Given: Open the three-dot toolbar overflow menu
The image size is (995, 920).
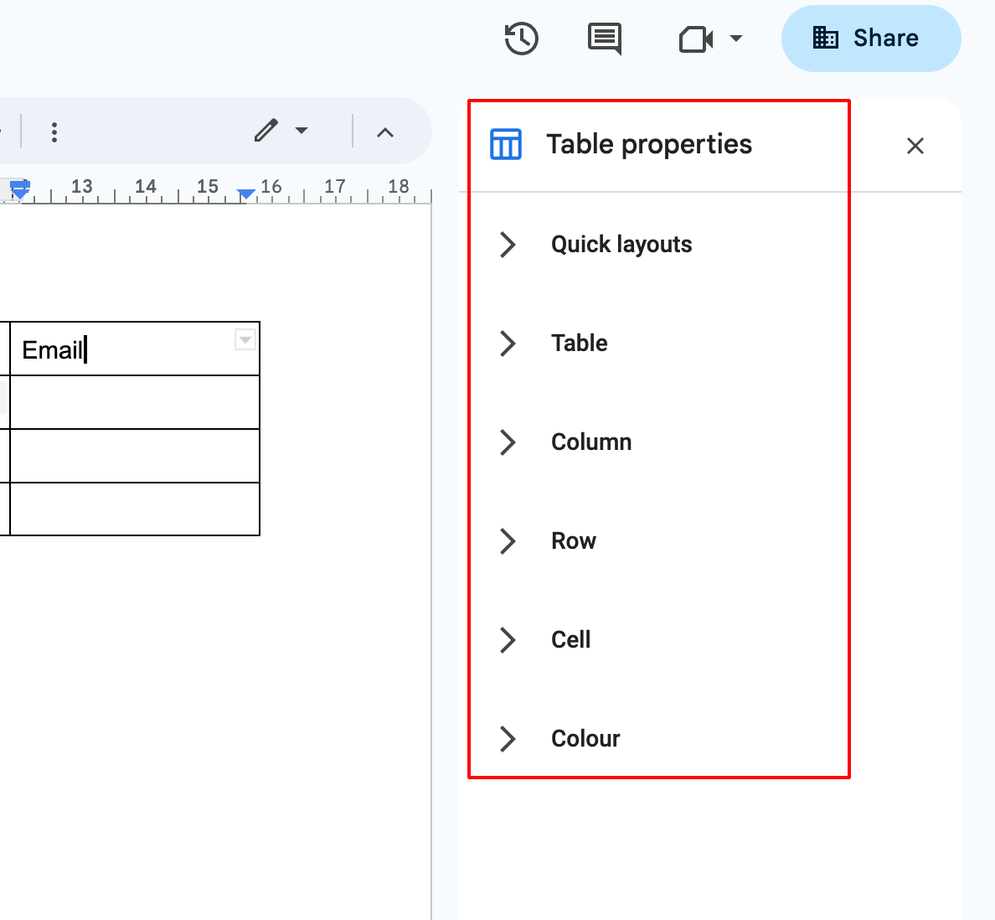Looking at the screenshot, I should pos(54,132).
